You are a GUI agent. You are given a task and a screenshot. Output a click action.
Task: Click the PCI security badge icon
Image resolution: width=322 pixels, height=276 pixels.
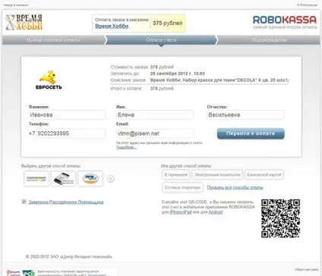(29, 273)
